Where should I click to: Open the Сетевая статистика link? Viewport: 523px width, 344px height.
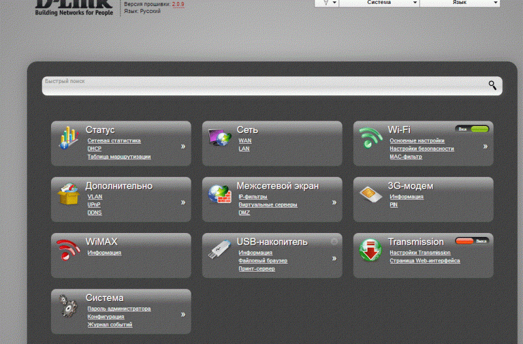pyautogui.click(x=114, y=140)
